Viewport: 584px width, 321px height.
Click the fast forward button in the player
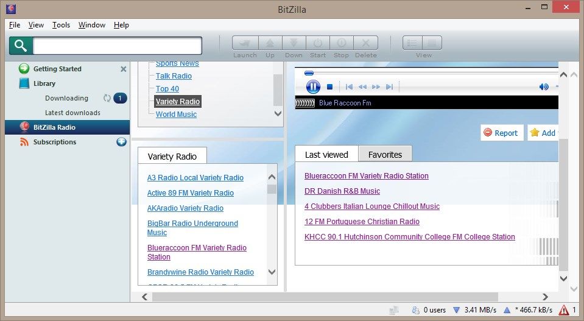point(376,86)
